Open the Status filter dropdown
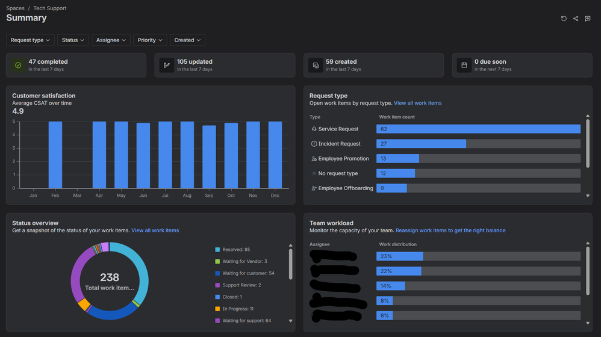The height and width of the screenshot is (337, 601). point(73,40)
